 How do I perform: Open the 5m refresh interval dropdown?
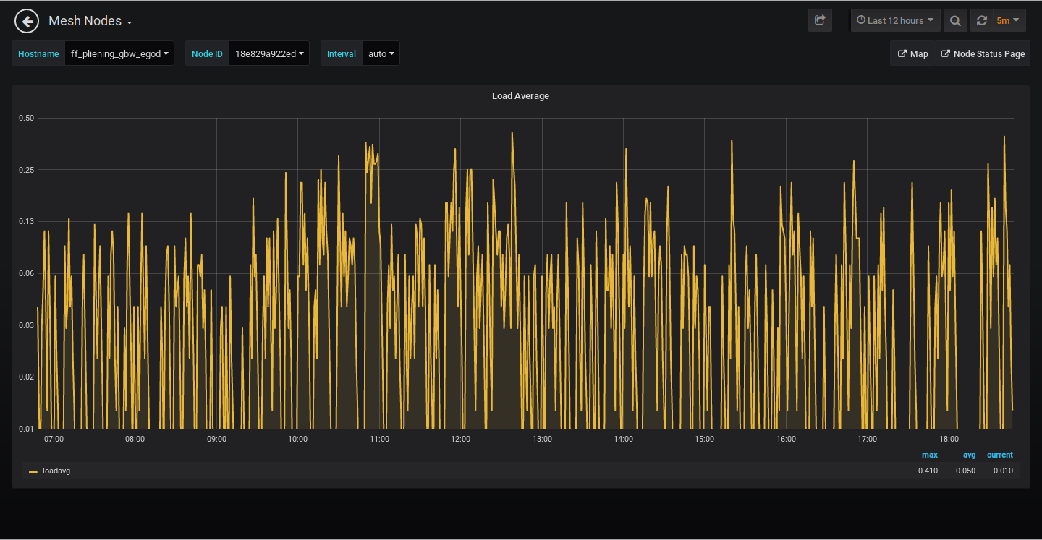1007,20
